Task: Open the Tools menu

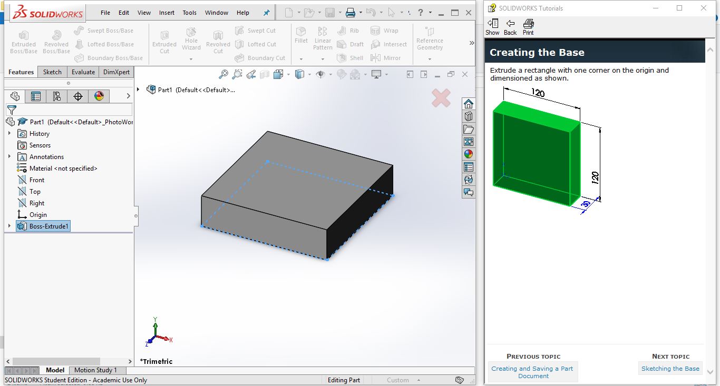Action: [x=190, y=13]
